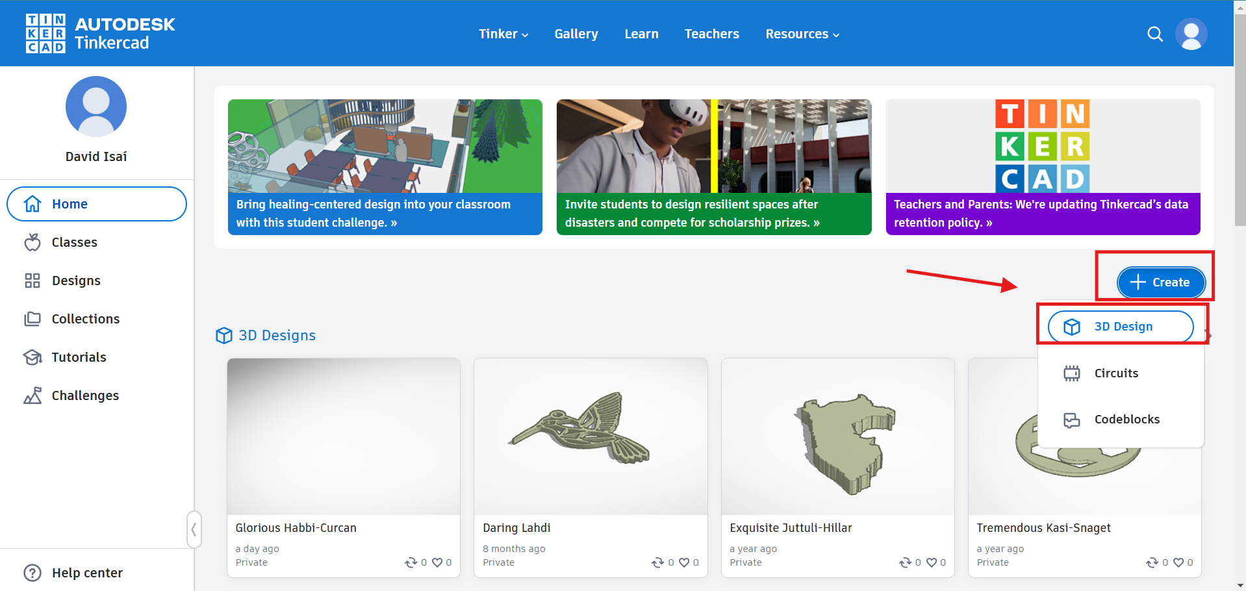The height and width of the screenshot is (591, 1246).
Task: Click the David Isaí username
Action: click(x=96, y=157)
